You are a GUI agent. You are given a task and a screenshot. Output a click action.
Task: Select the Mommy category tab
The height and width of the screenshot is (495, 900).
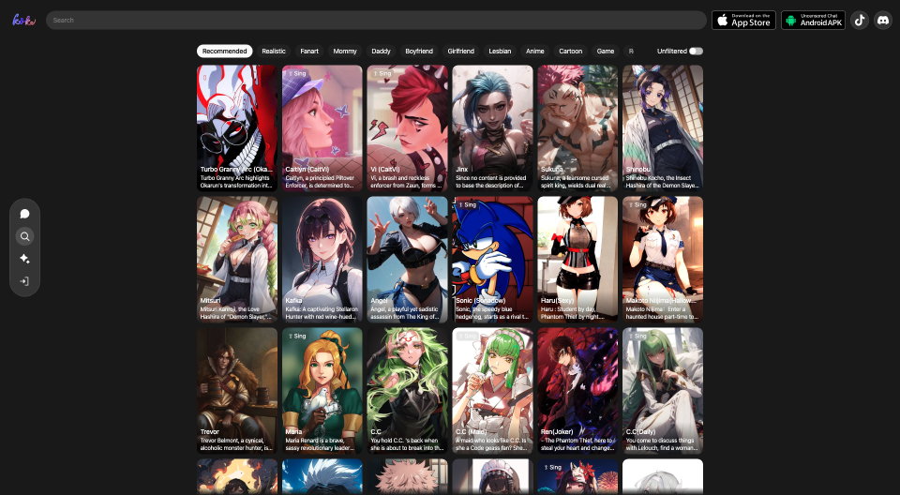tap(345, 52)
